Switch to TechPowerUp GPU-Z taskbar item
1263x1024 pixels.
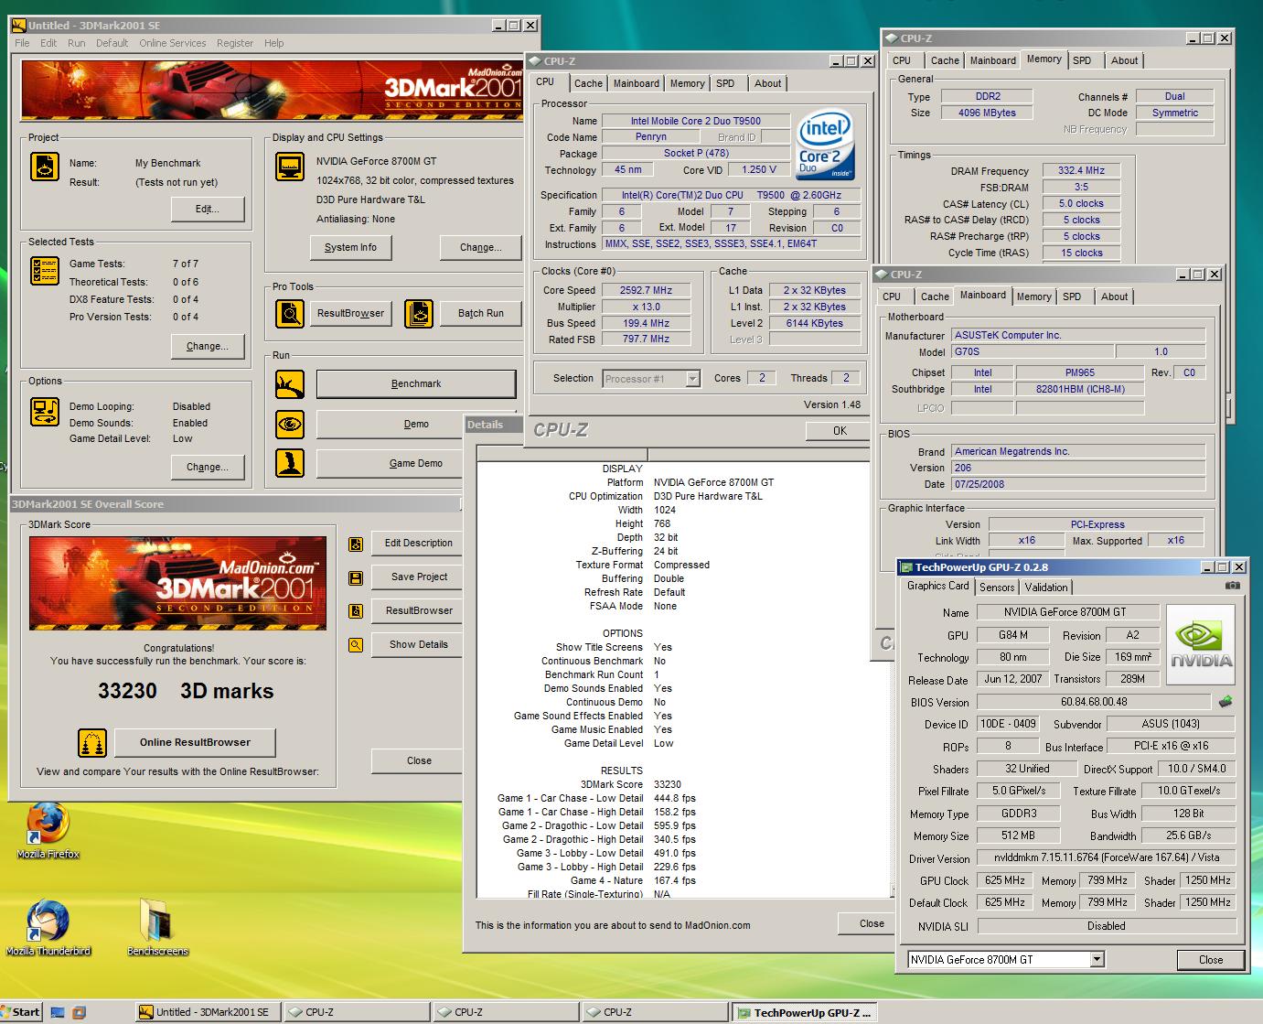click(x=805, y=1012)
